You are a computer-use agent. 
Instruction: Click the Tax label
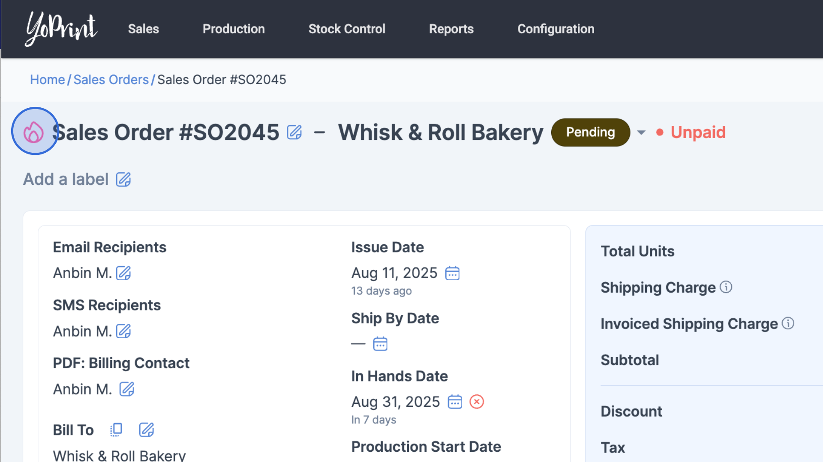click(x=613, y=448)
